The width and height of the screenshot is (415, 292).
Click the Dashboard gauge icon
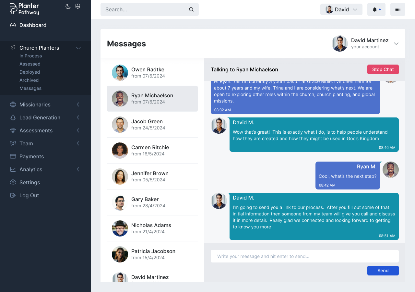13,25
